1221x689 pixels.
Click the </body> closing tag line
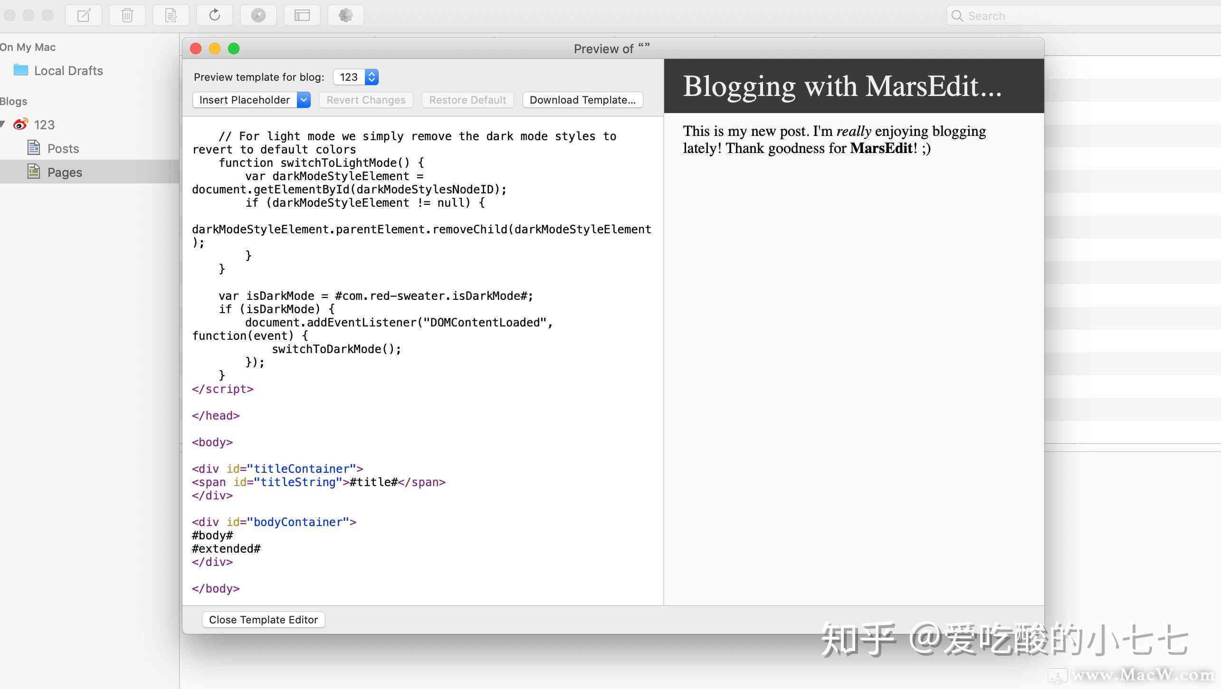pos(216,589)
